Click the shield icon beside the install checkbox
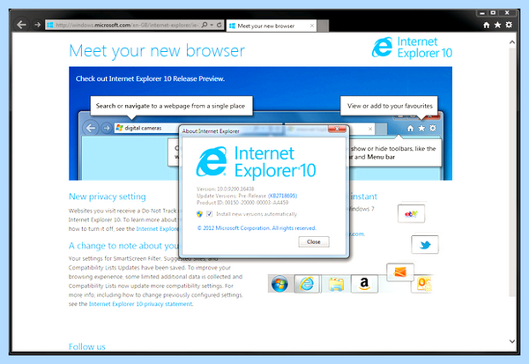 point(200,214)
